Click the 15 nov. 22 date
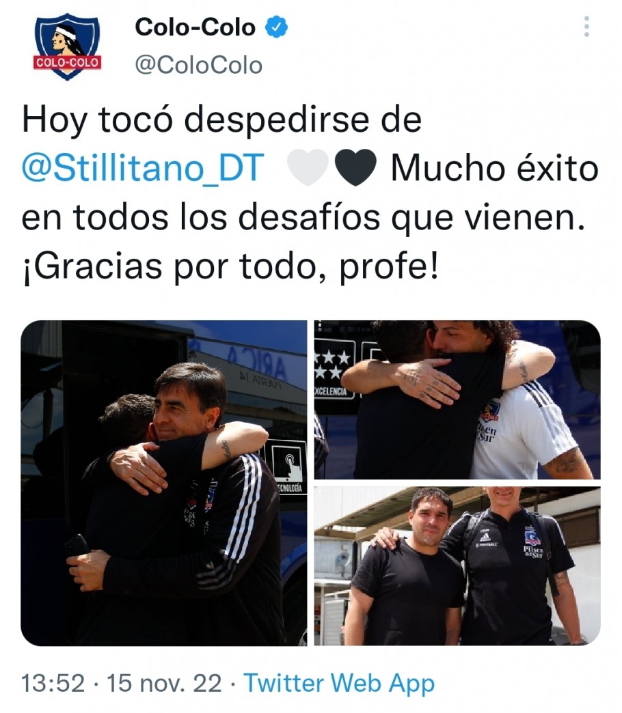The image size is (622, 713). coord(164,684)
